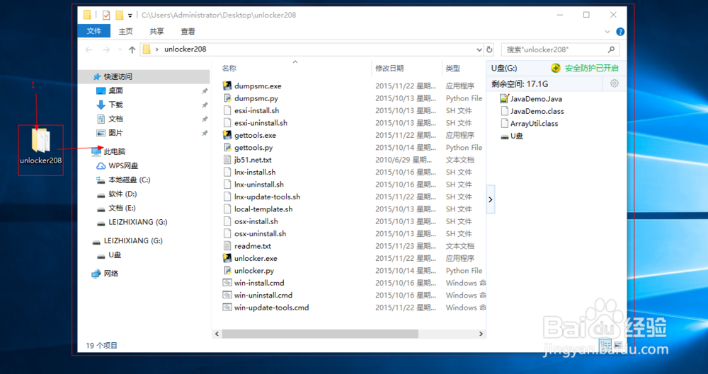Open 文档 (E:) drive
708x374 pixels.
pos(116,208)
